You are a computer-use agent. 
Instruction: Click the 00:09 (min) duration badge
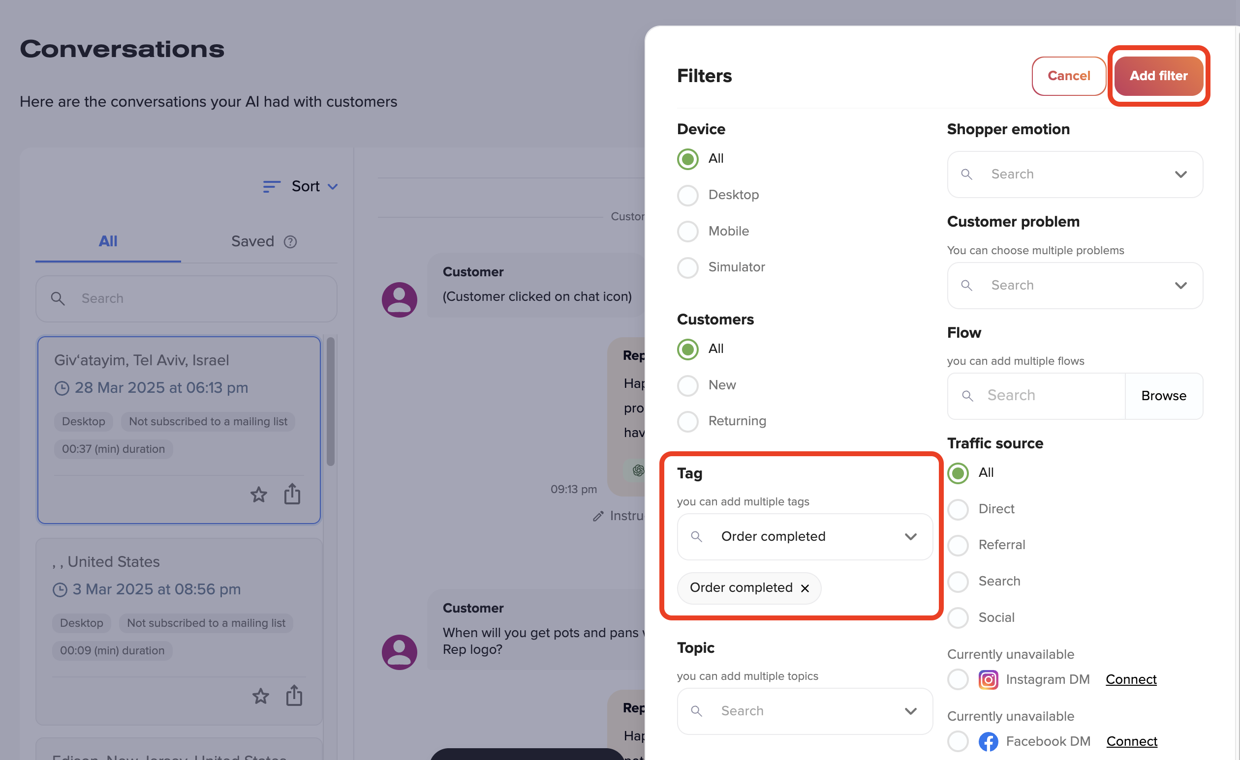click(112, 651)
